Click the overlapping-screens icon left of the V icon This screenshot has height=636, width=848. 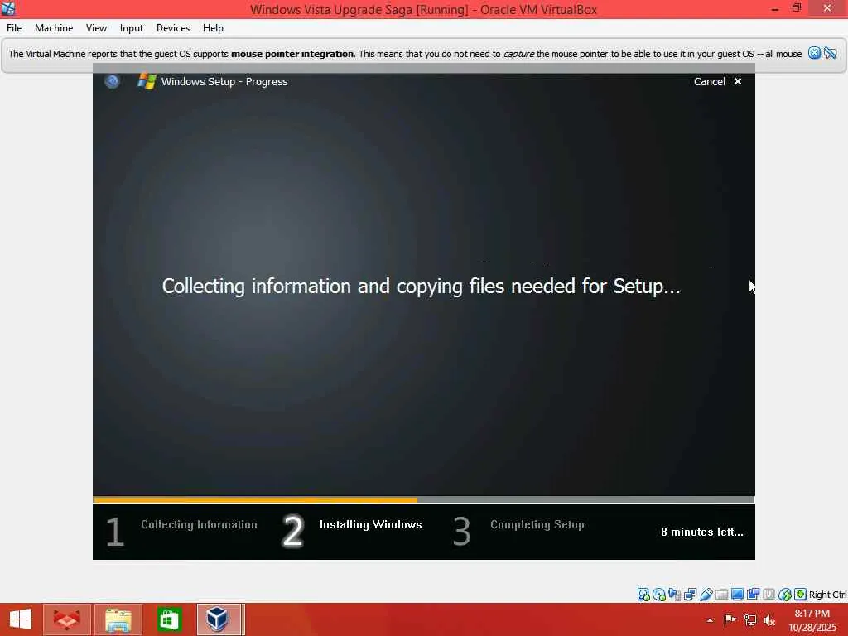pos(753,595)
